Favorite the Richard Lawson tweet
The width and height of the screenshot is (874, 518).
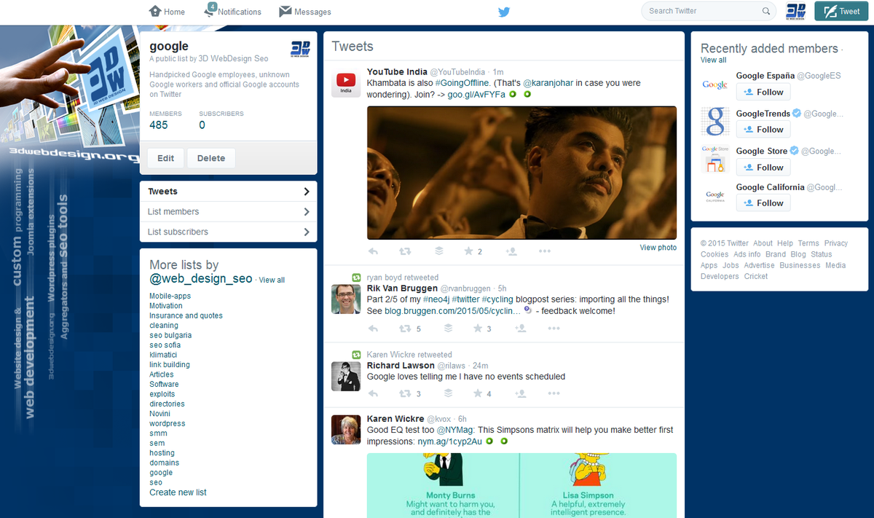click(x=479, y=393)
